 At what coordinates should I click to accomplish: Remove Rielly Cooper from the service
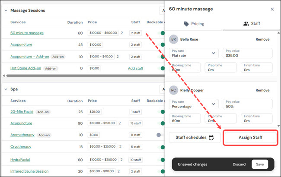point(262,90)
